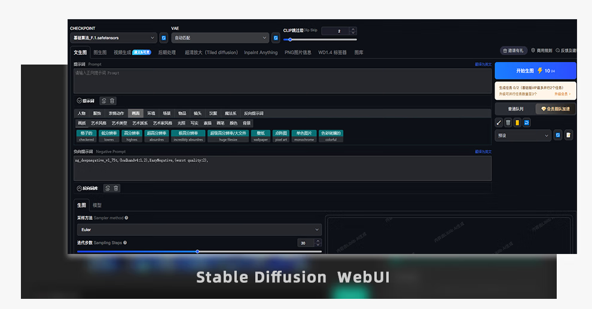
Task: Open the CHECKPOINT model dropdown
Action: click(x=113, y=38)
